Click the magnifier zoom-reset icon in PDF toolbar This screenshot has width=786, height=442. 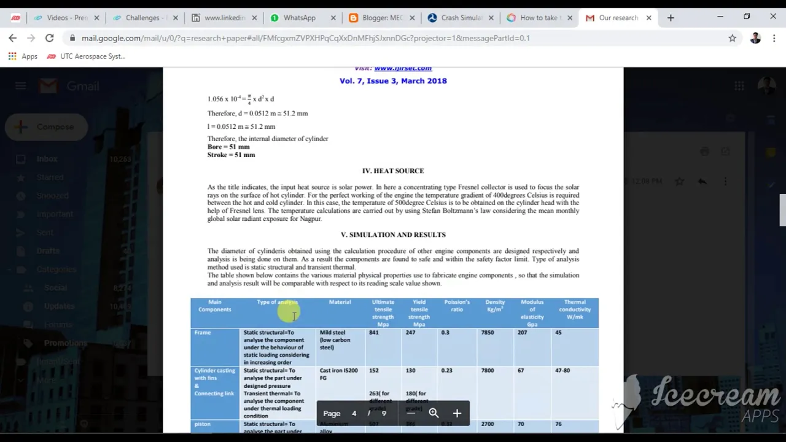(x=434, y=413)
